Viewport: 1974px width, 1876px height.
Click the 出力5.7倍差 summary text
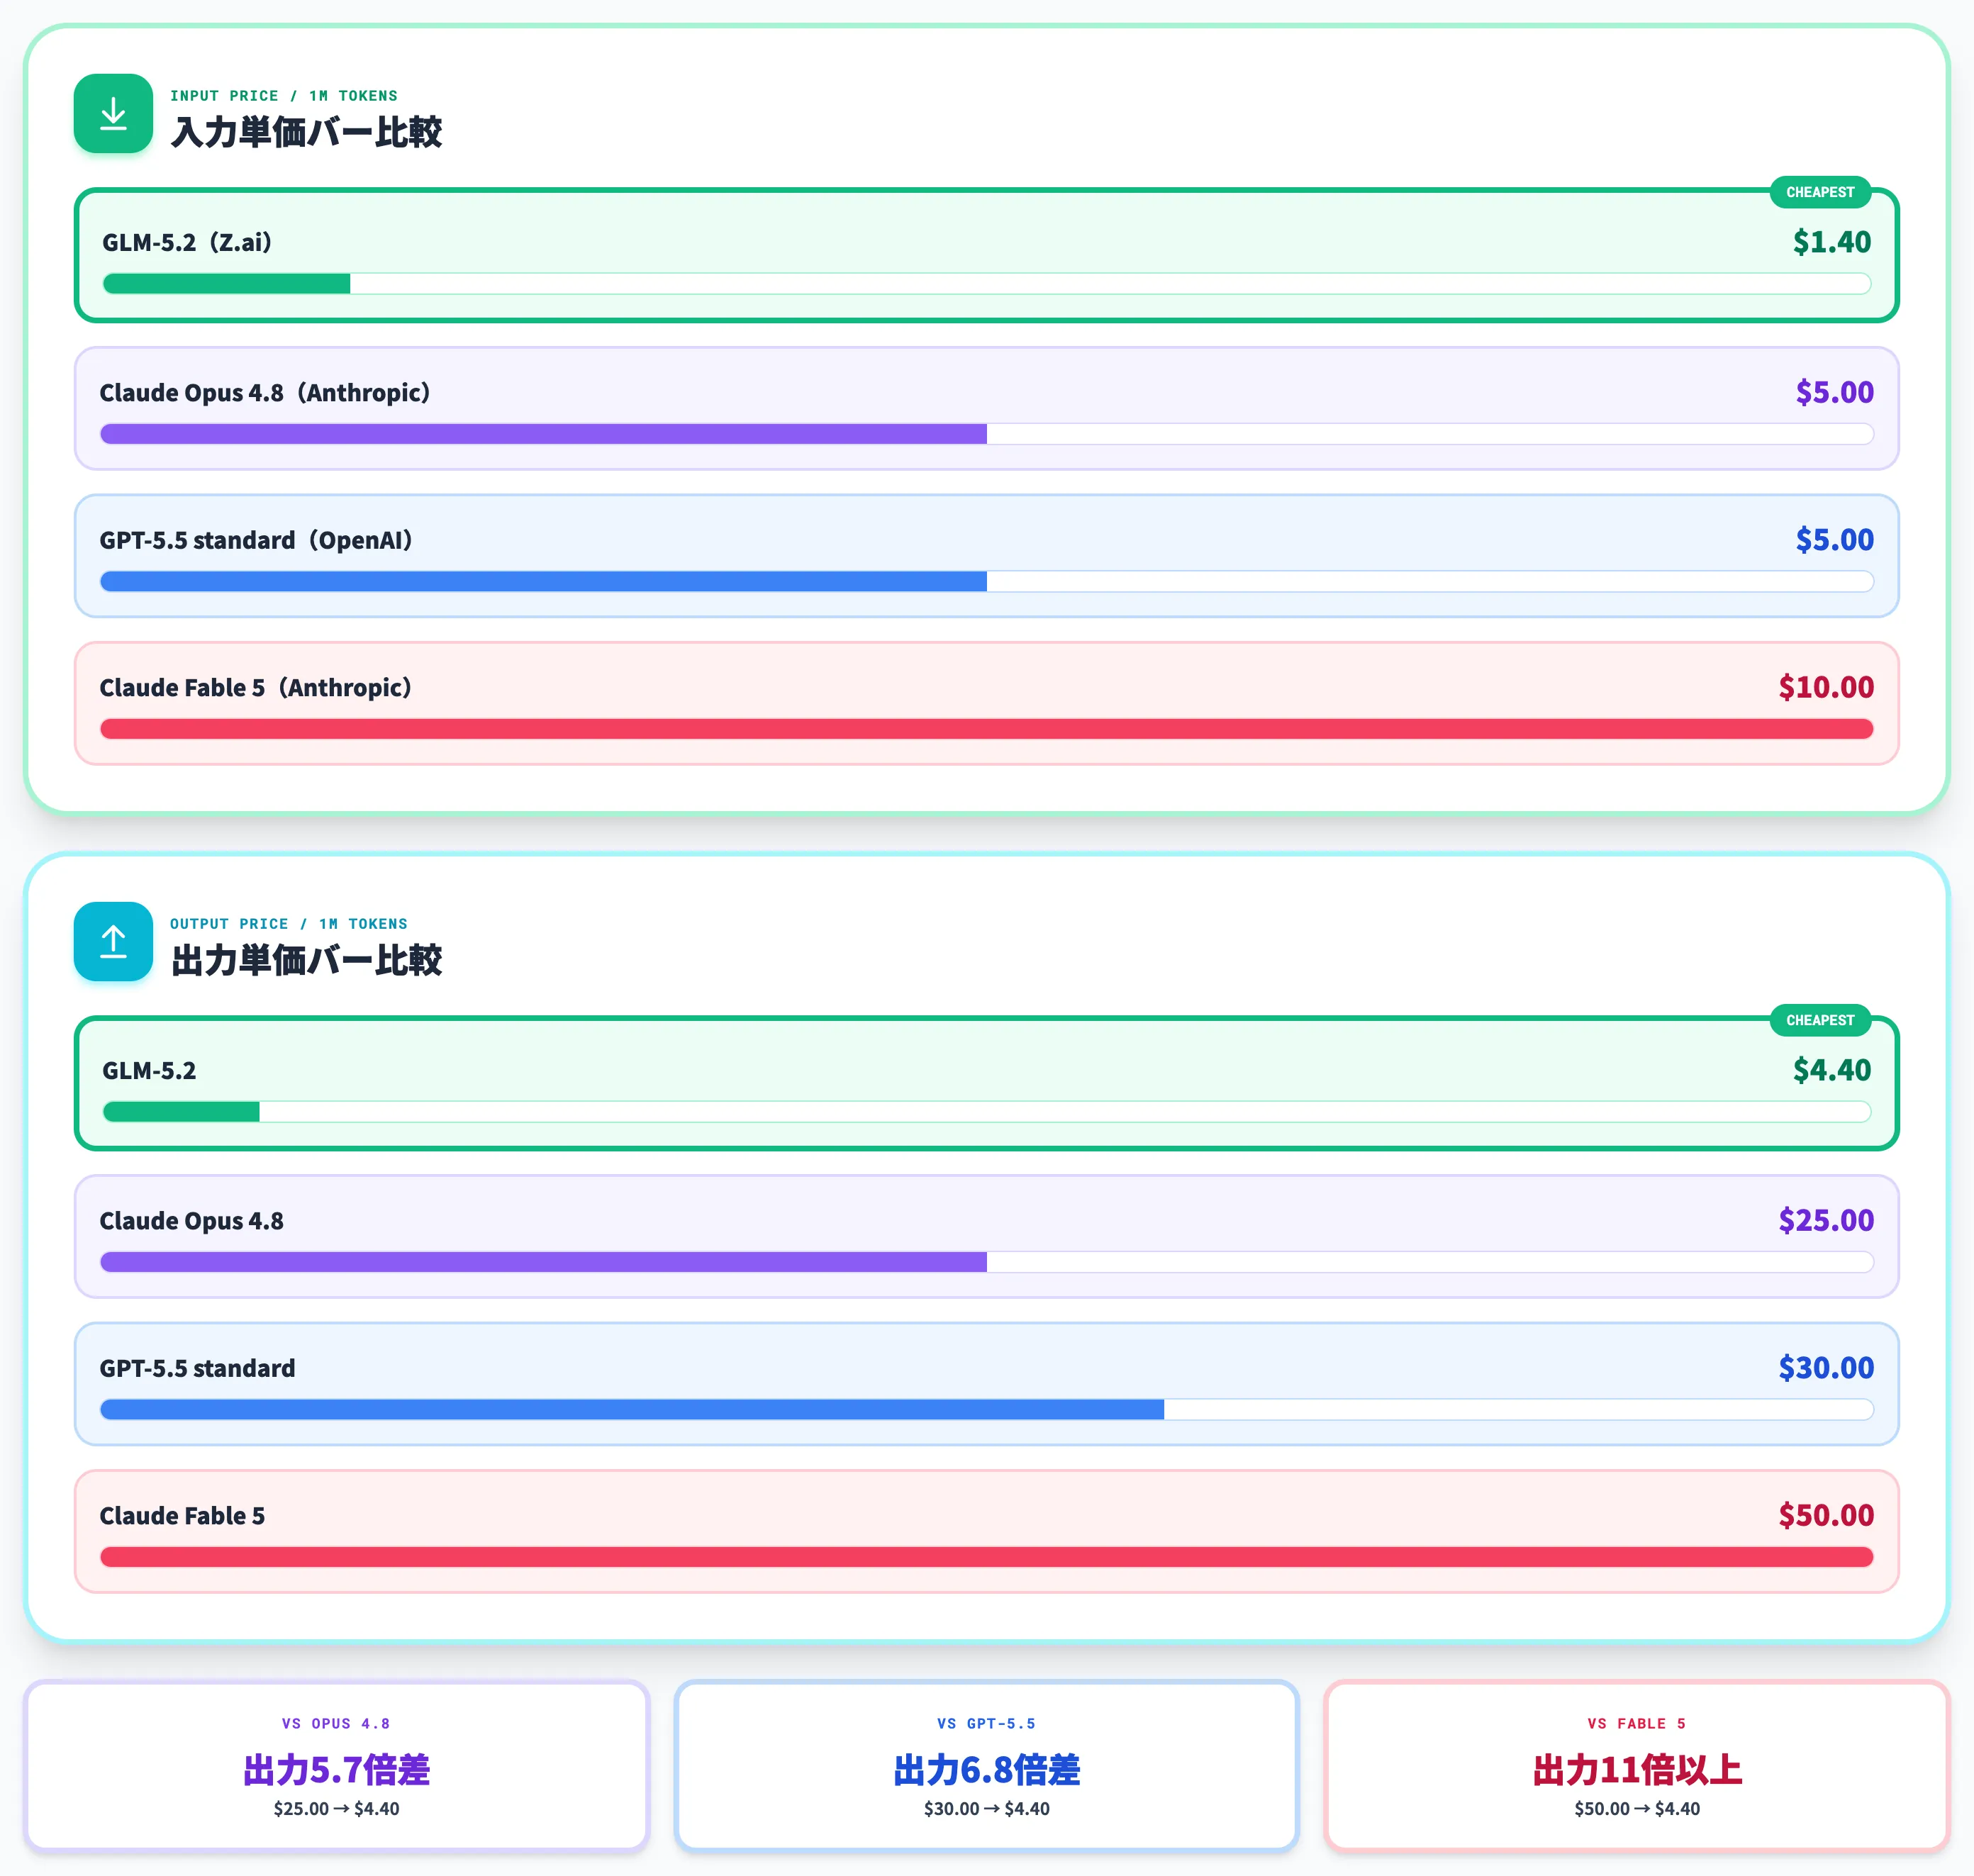pyautogui.click(x=336, y=1770)
